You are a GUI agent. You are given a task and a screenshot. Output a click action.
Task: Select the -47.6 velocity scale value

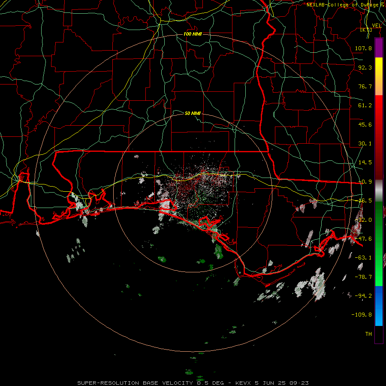[x=363, y=239]
